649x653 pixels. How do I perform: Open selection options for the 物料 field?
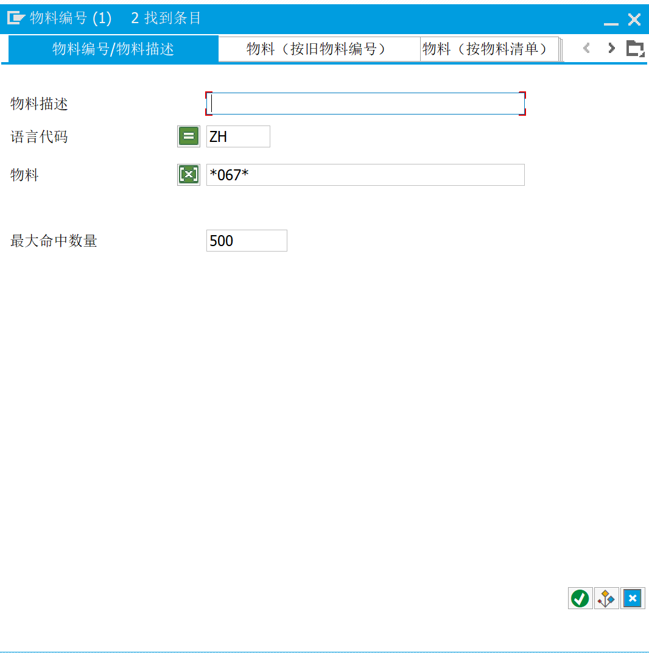click(x=188, y=175)
